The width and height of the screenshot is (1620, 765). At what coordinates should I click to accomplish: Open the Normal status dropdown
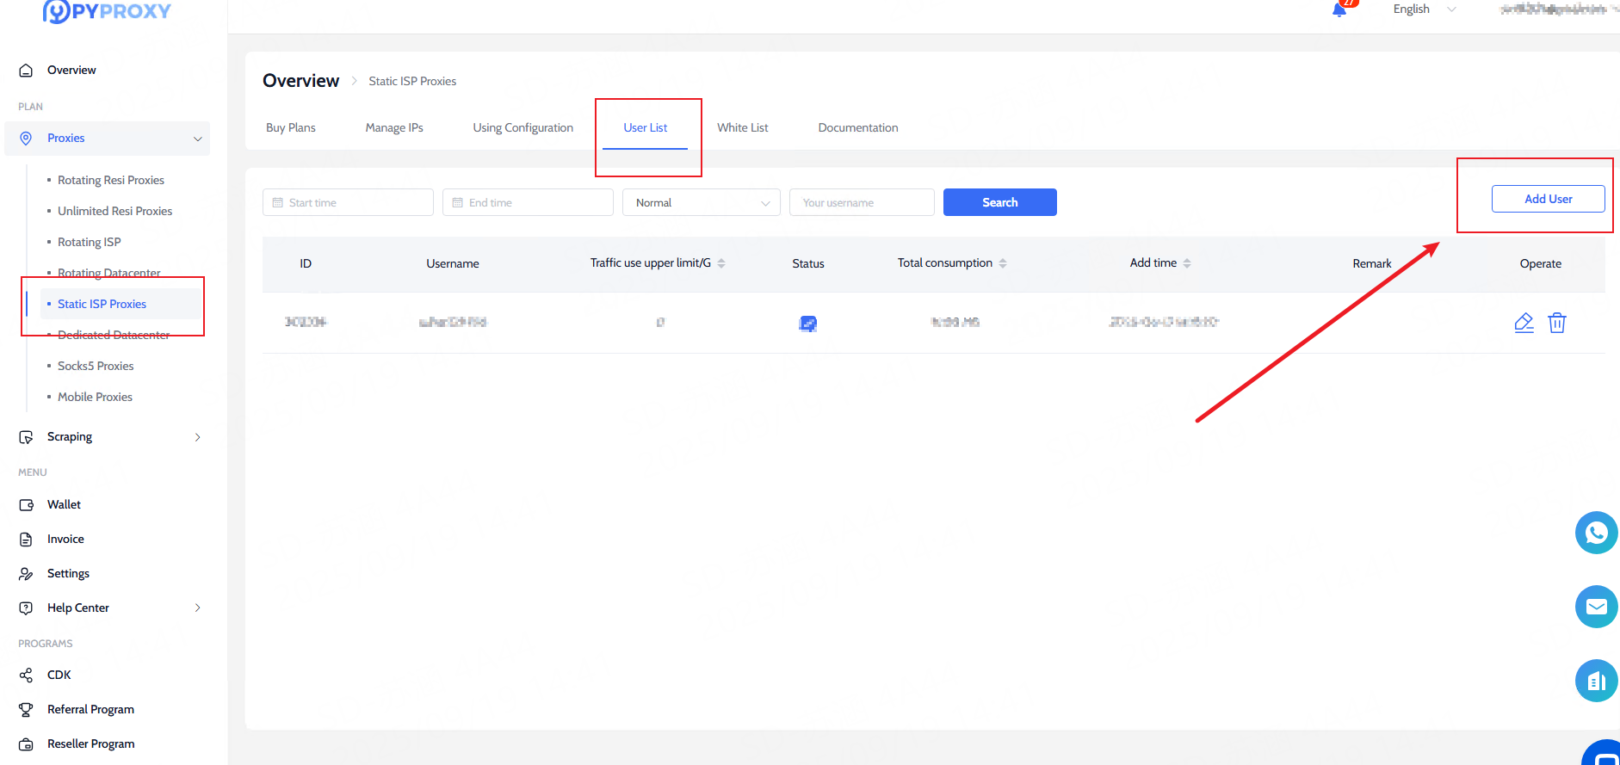[x=701, y=202]
